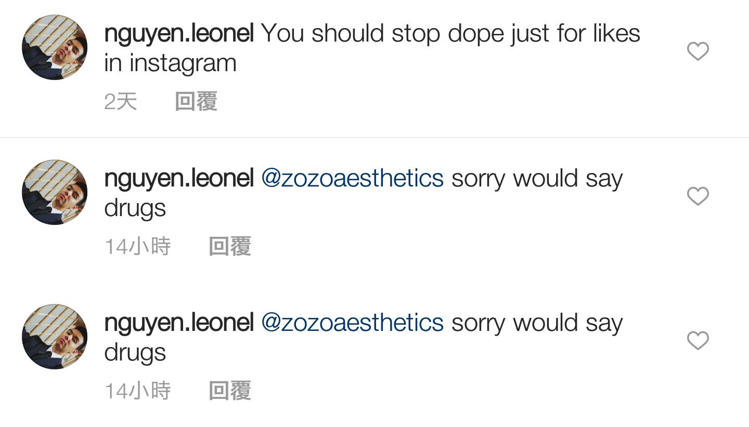Open @zozoaesthetics mention in the last comment

pyautogui.click(x=352, y=323)
